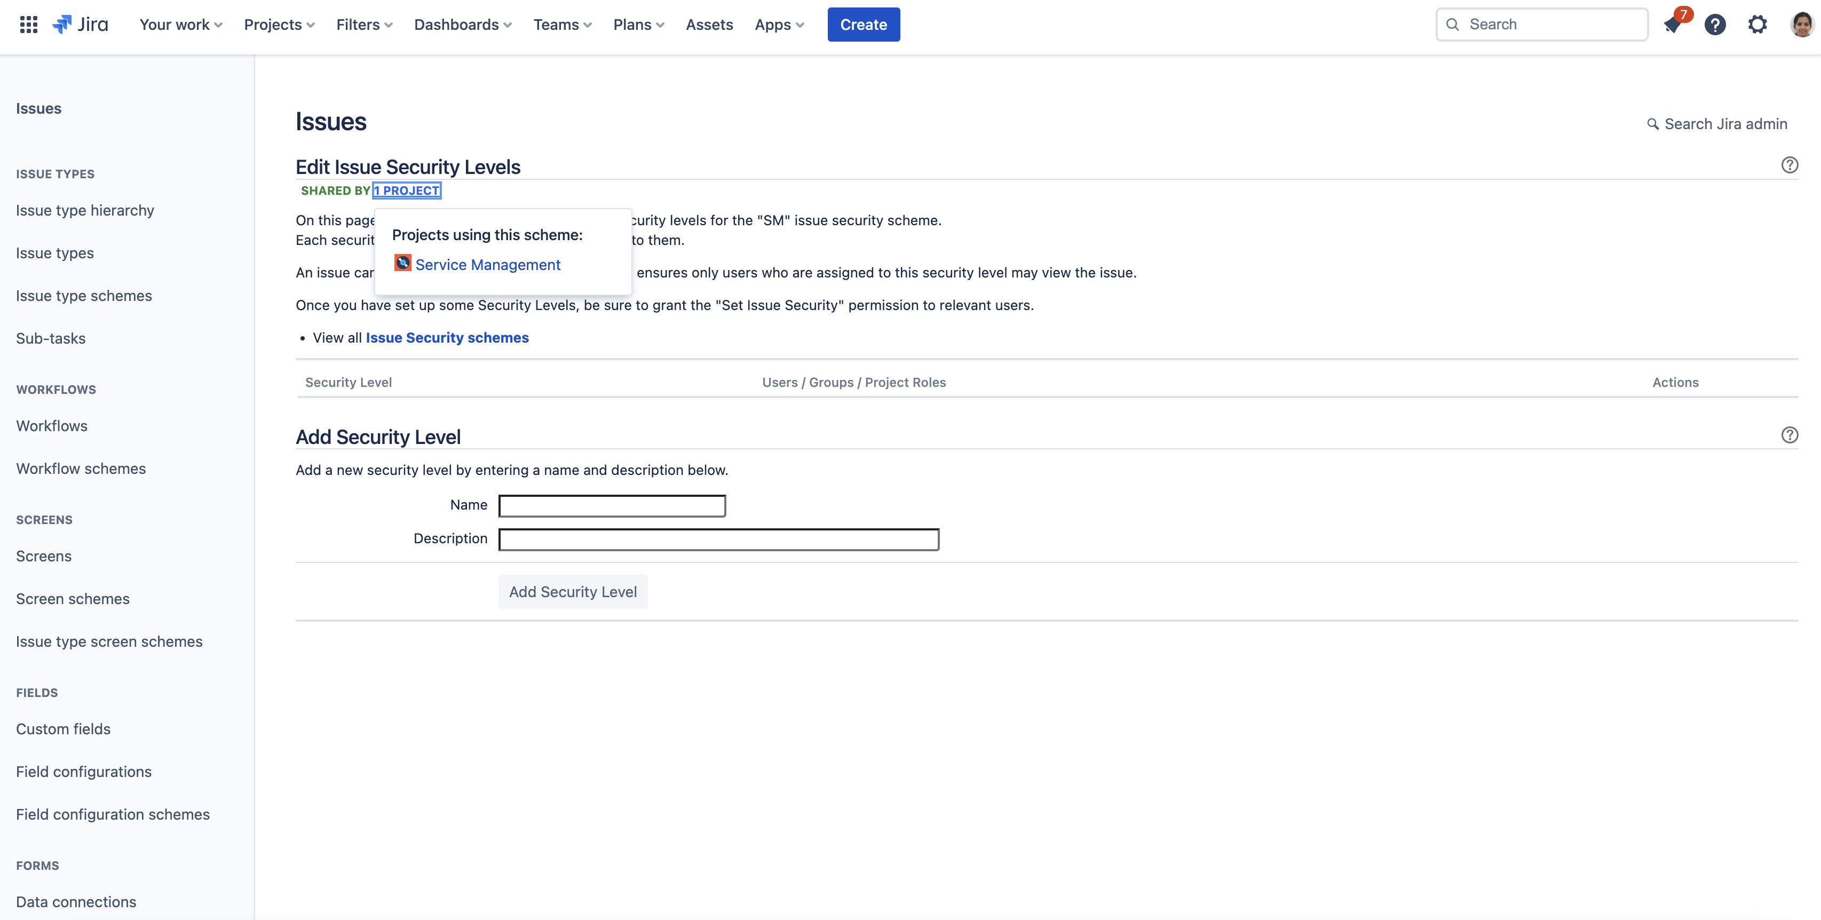Open the help question mark icon
The image size is (1821, 920).
pos(1715,25)
